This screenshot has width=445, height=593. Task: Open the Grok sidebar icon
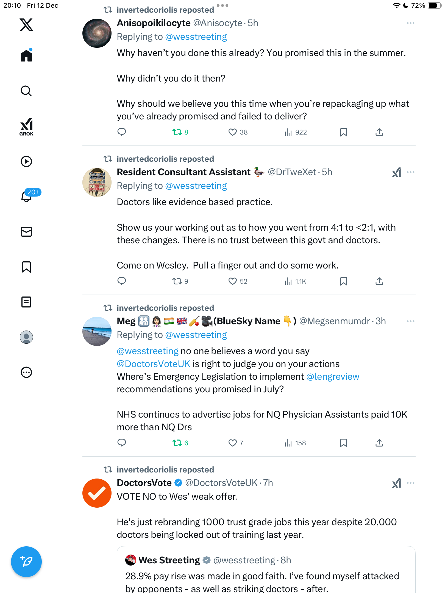(26, 127)
